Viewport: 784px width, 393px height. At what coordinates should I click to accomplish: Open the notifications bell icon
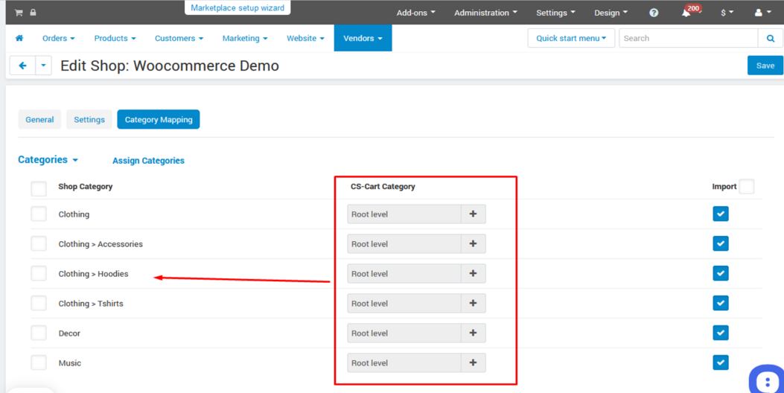coord(686,13)
